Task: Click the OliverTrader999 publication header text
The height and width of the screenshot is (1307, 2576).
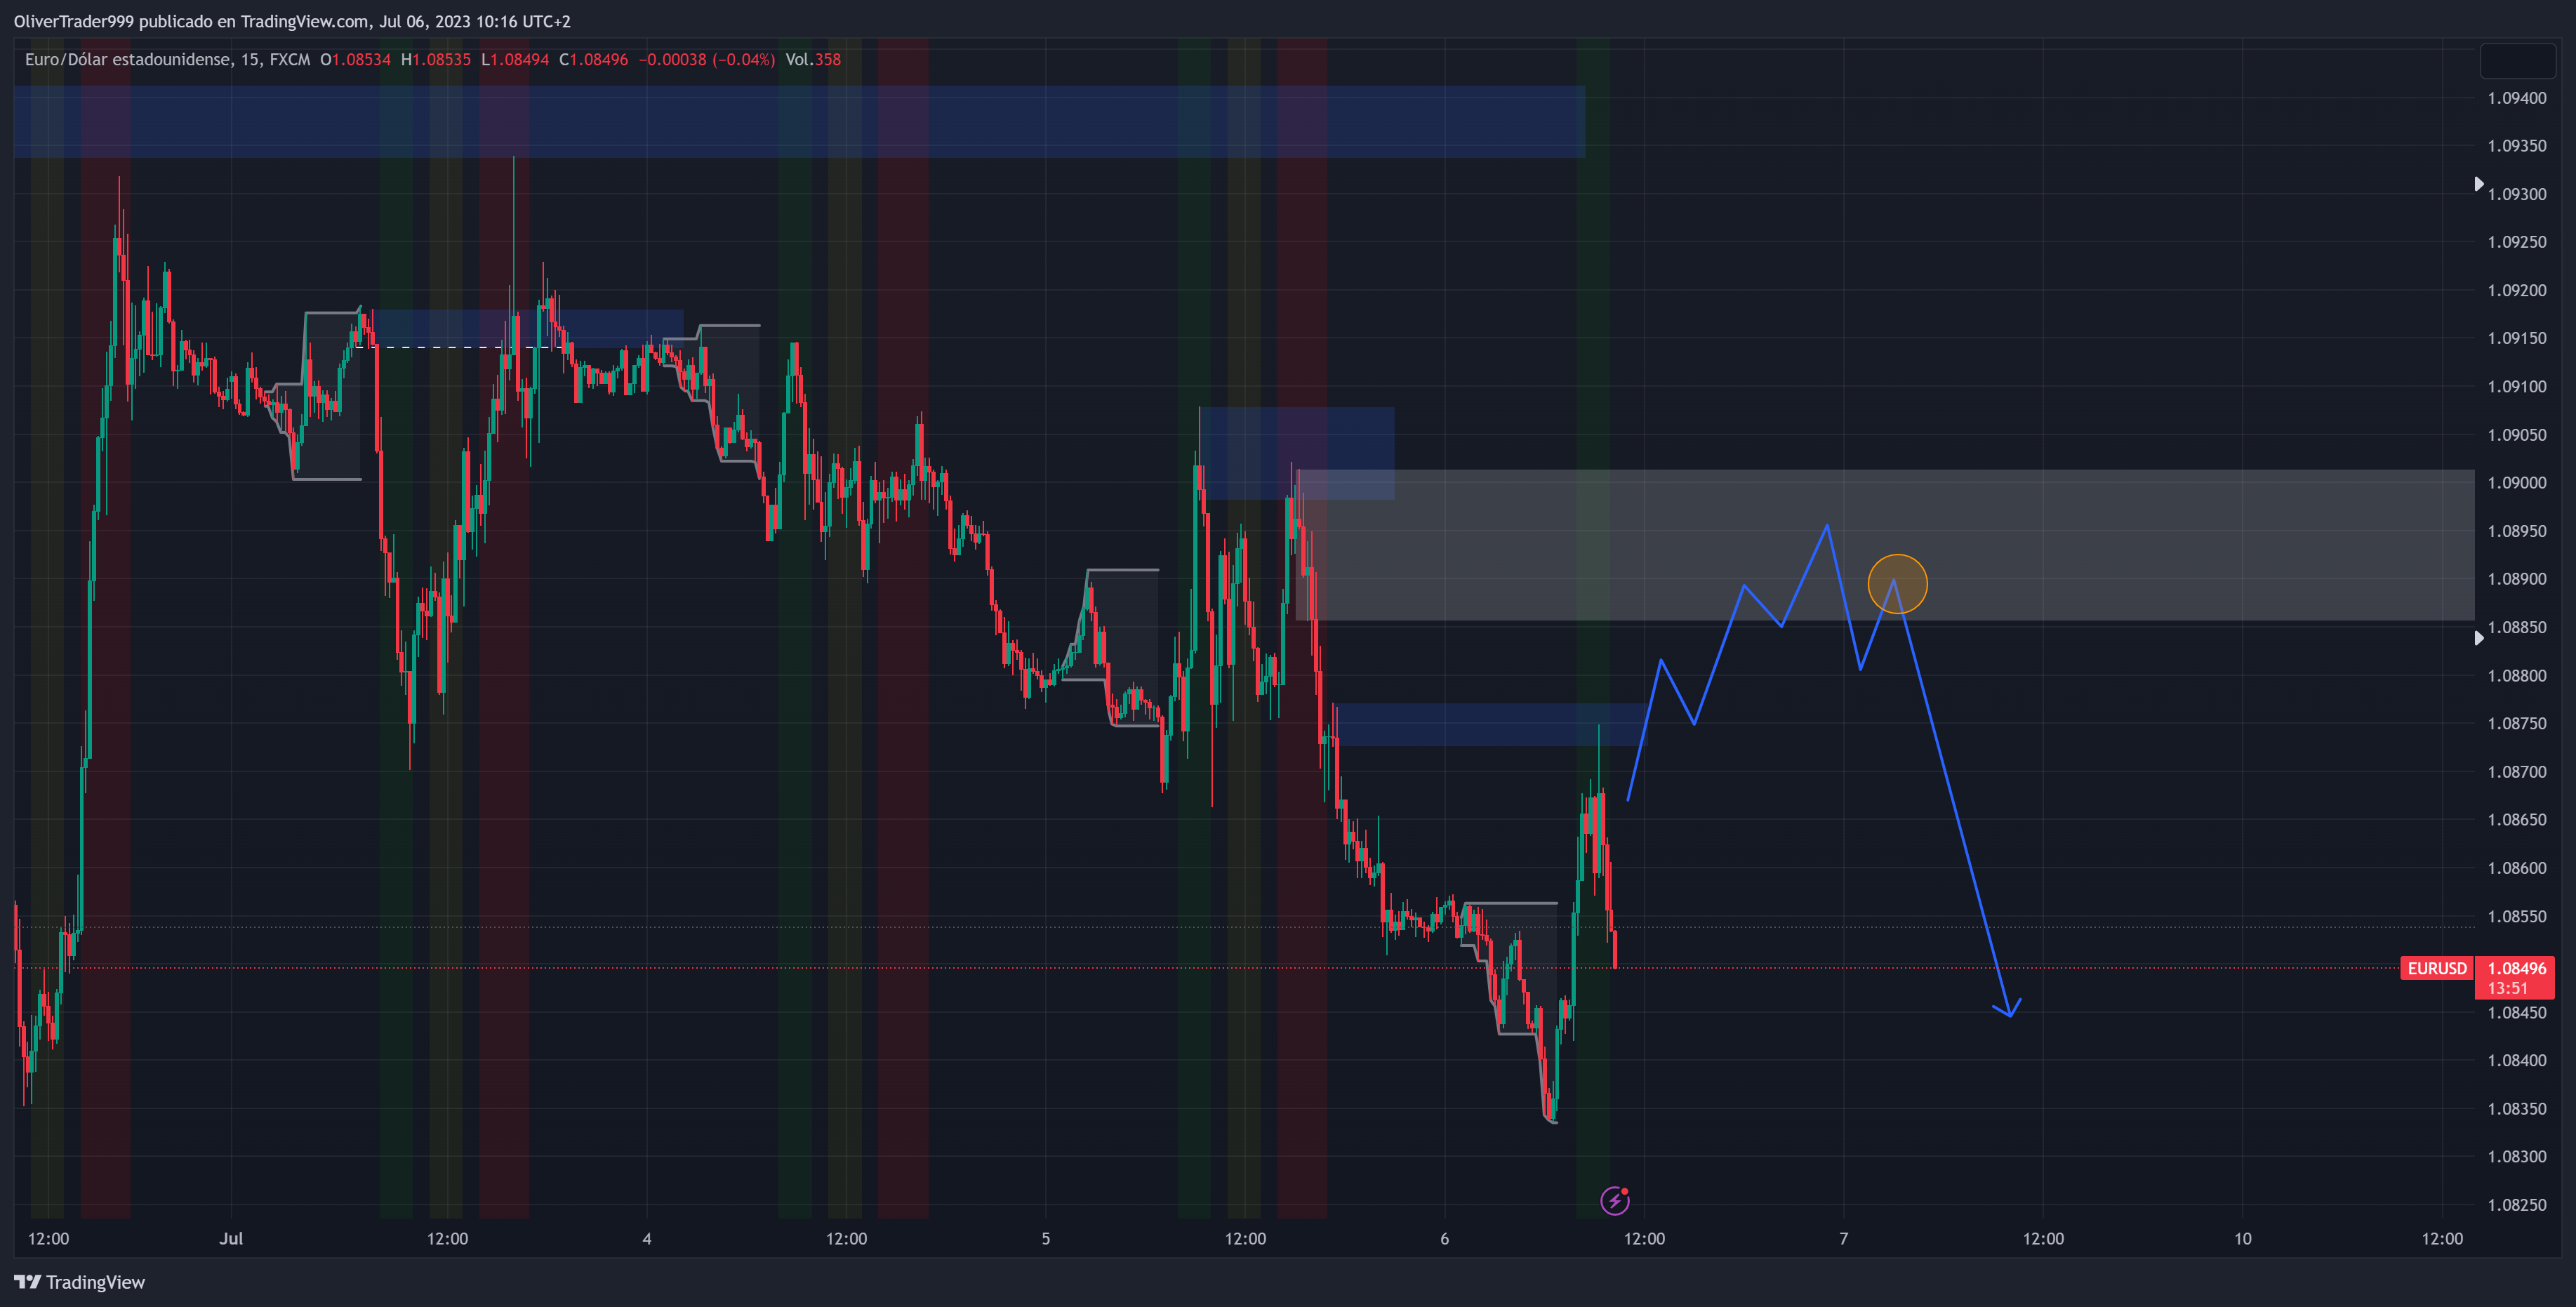Action: point(292,21)
